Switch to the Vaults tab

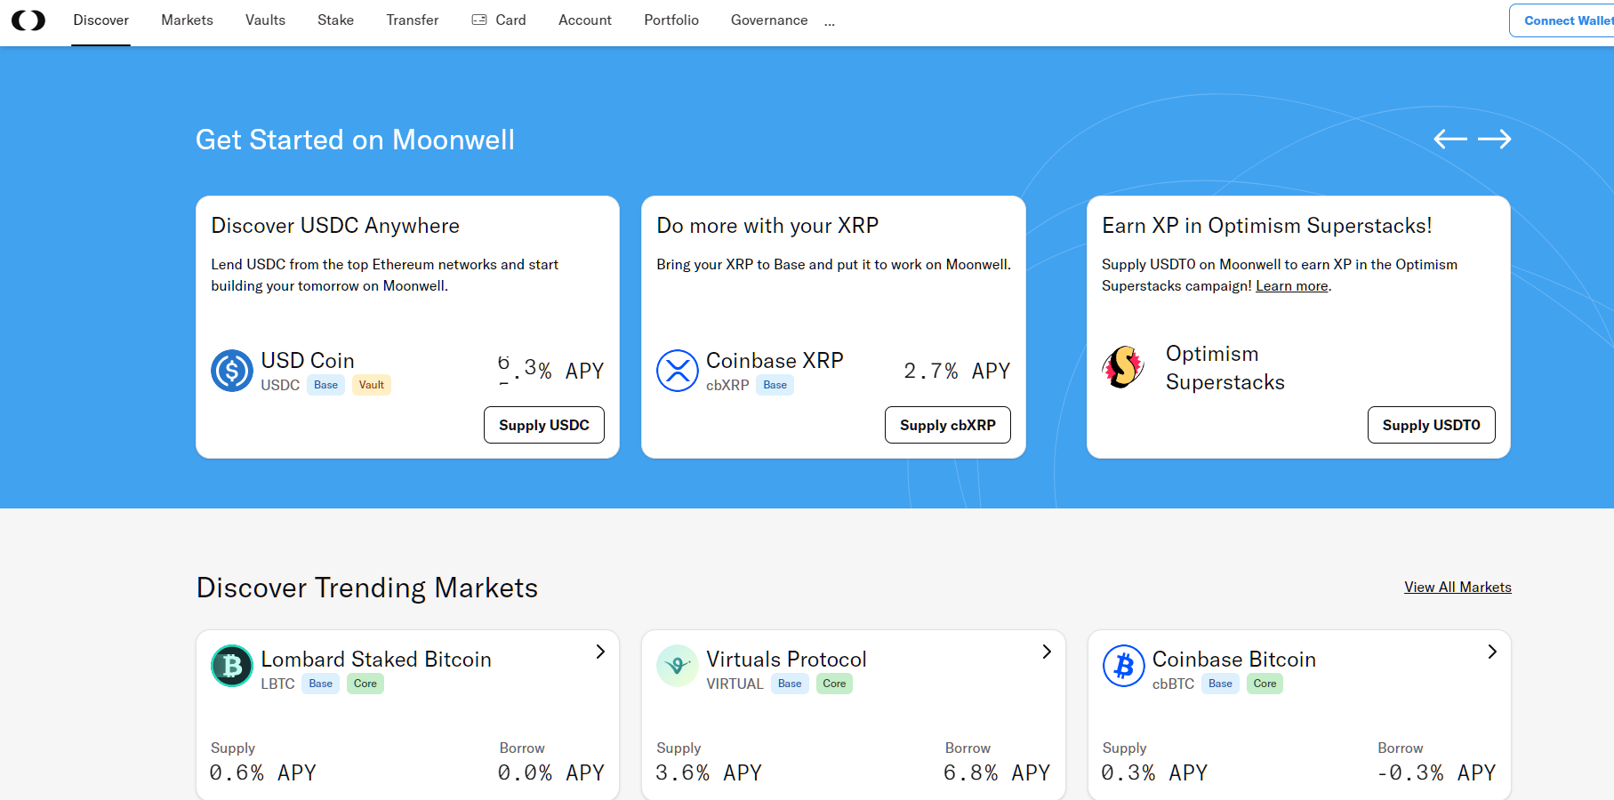[265, 20]
